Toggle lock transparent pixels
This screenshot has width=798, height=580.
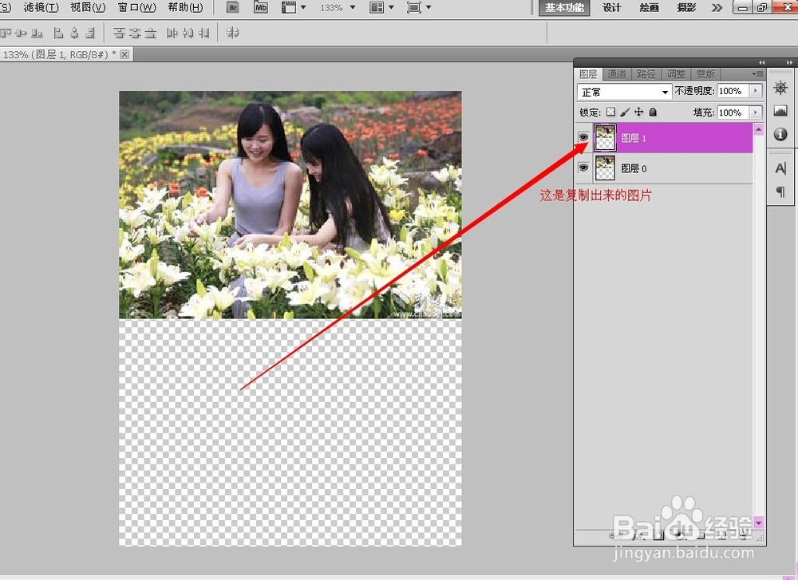point(610,112)
